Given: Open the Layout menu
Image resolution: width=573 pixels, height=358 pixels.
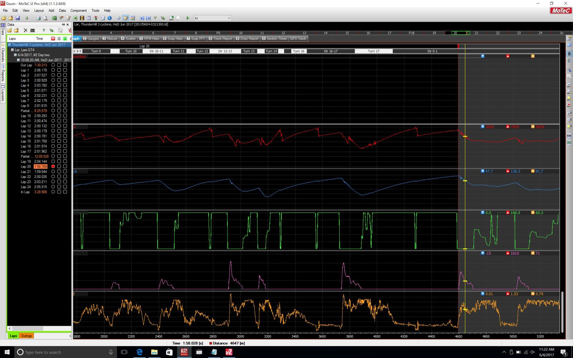Looking at the screenshot, I should tap(39, 10).
